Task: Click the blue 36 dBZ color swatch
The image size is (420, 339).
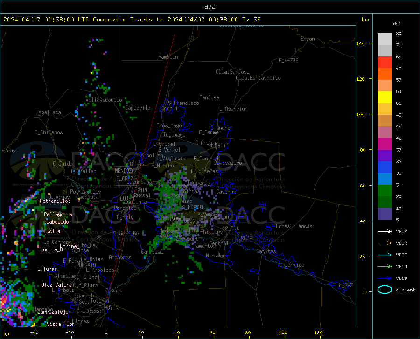Action: [x=385, y=167]
